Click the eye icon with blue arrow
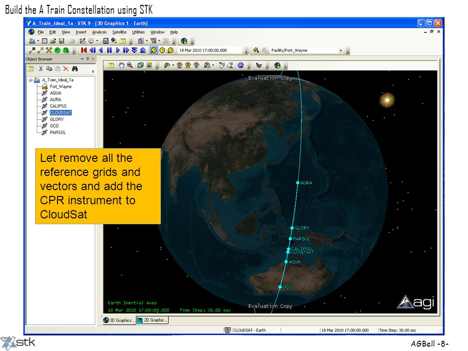The width and height of the screenshot is (468, 351). coord(196,65)
